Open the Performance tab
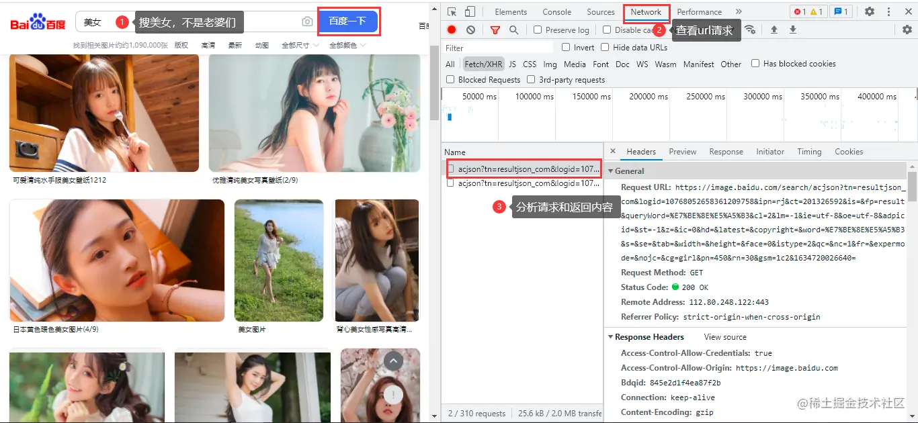The width and height of the screenshot is (918, 423). (x=699, y=11)
